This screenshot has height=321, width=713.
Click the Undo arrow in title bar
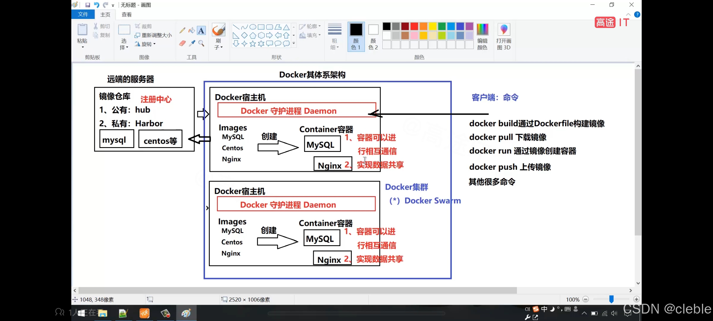point(97,5)
